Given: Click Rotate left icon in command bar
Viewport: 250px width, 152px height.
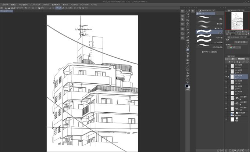Looking at the screenshot, I should point(74,8).
